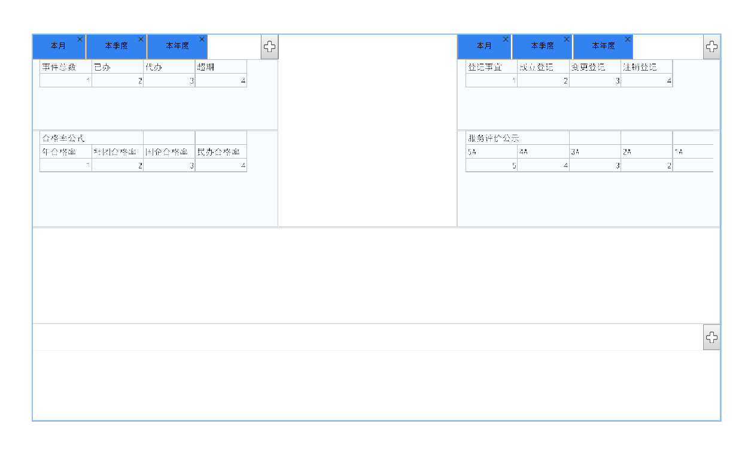Select the 4A header cell
The width and height of the screenshot is (748, 453).
point(543,152)
